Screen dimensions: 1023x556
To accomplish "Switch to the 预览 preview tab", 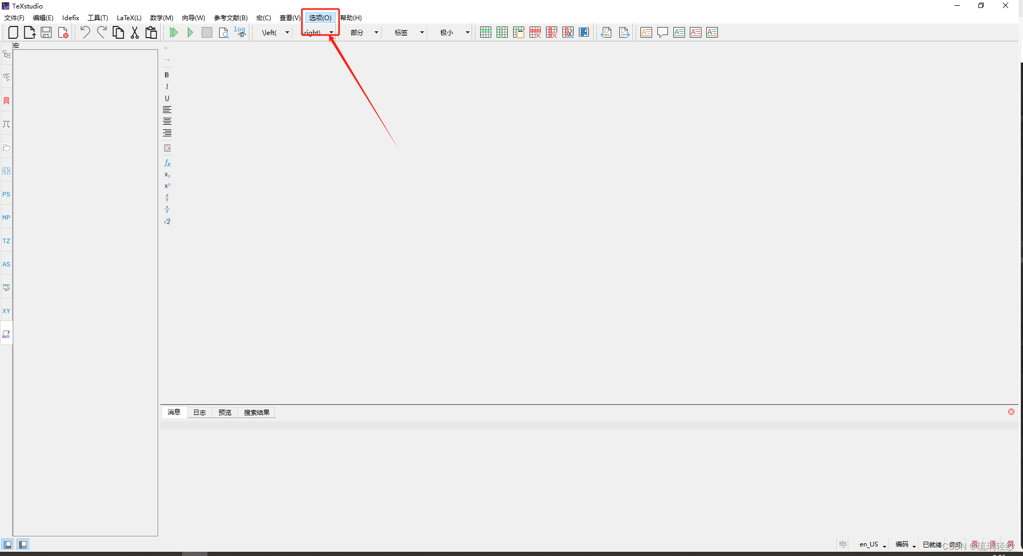I will [225, 412].
